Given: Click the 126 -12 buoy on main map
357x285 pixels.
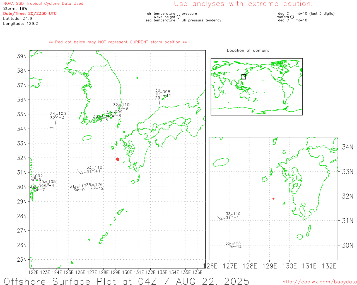Looking at the screenshot, I should tap(93, 187).
